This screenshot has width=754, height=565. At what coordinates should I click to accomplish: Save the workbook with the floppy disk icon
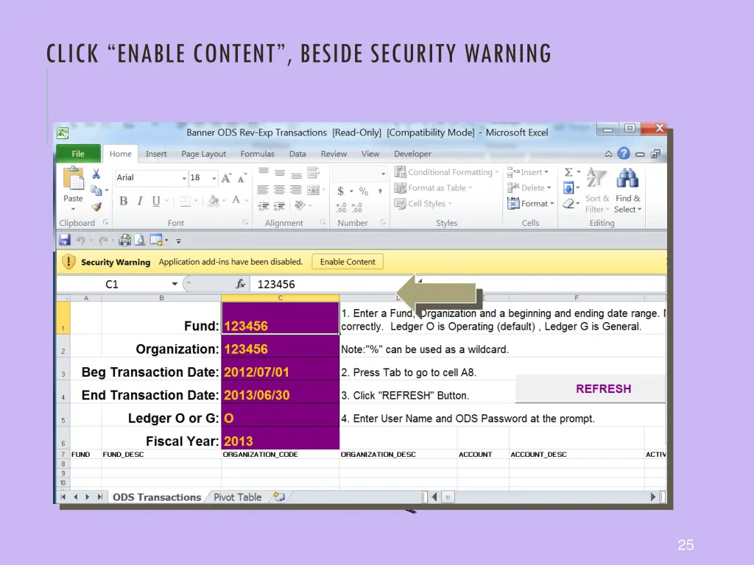65,240
